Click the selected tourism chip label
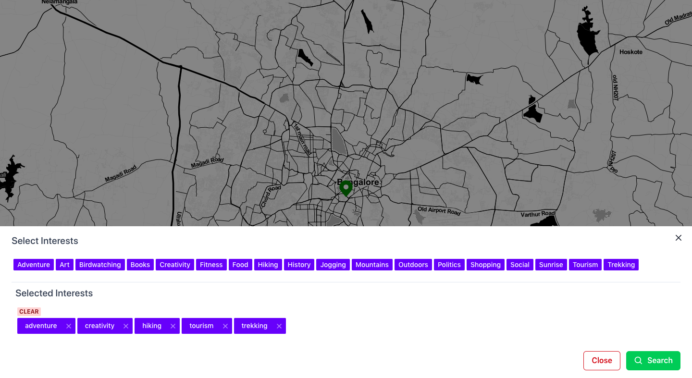692x378 pixels. (201, 326)
